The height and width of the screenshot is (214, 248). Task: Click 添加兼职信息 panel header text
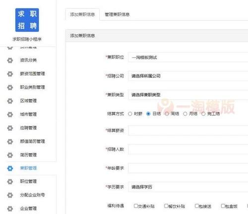(x=82, y=36)
